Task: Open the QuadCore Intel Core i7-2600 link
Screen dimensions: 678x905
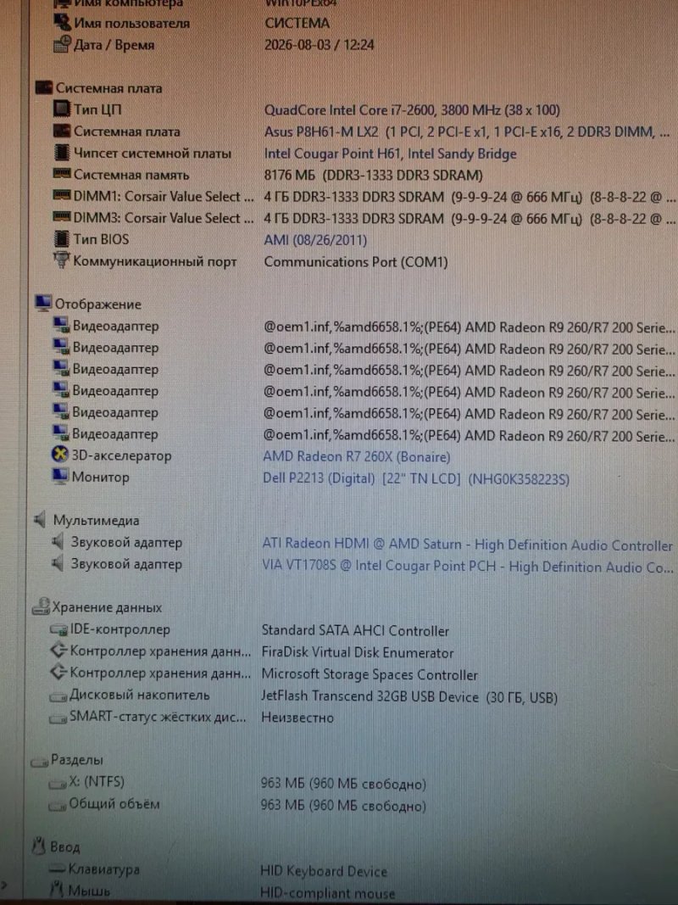Action: tap(412, 109)
